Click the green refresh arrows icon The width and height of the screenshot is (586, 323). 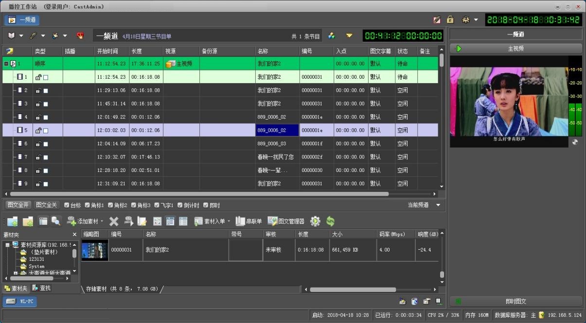pos(331,221)
